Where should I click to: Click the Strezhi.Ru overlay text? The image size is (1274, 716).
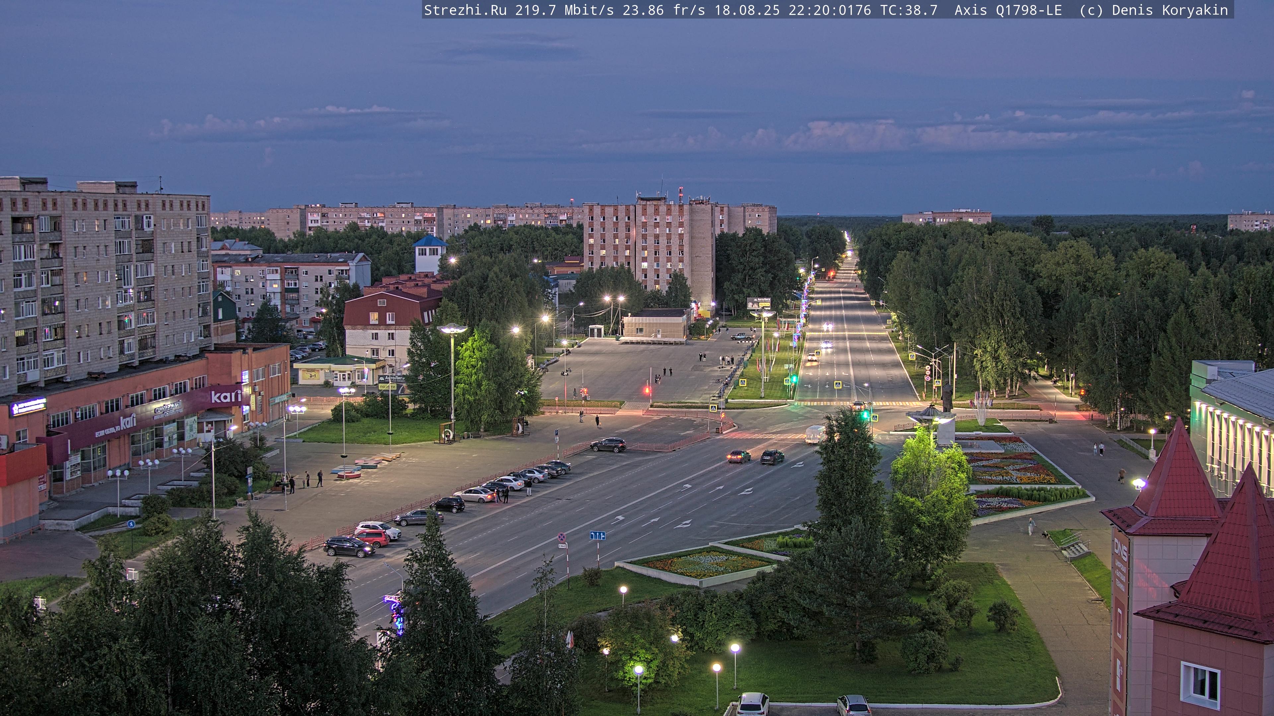pos(465,10)
